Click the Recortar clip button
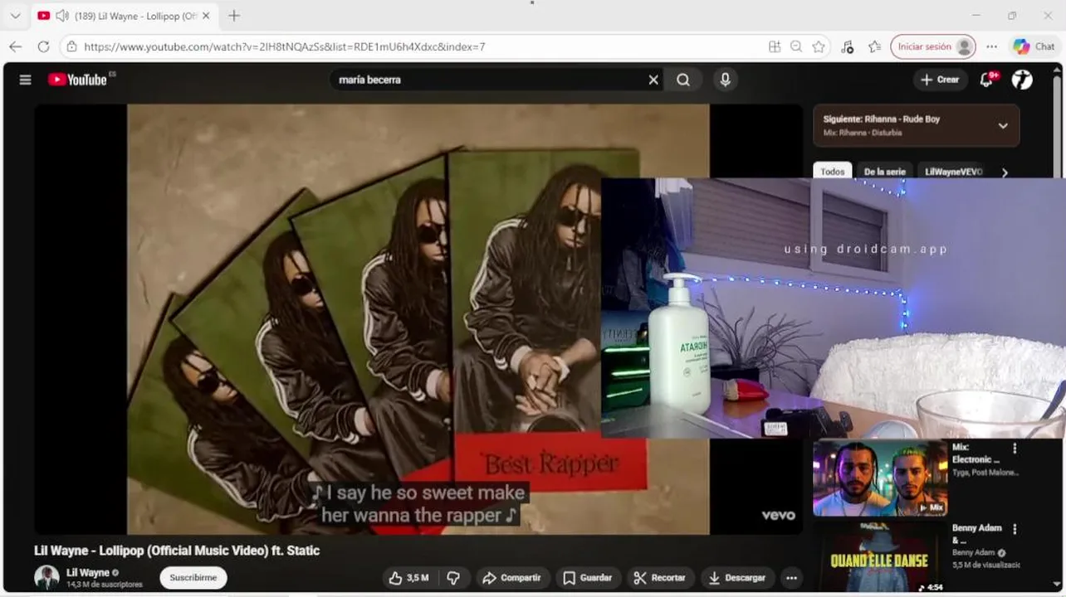The image size is (1066, 597). click(x=660, y=578)
